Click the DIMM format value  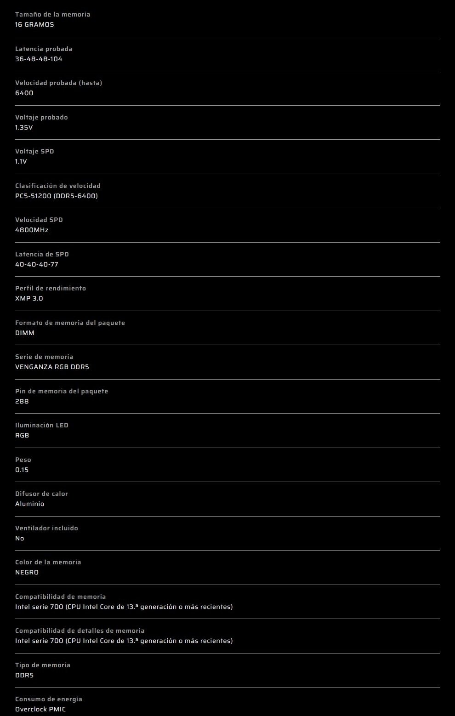coord(25,333)
